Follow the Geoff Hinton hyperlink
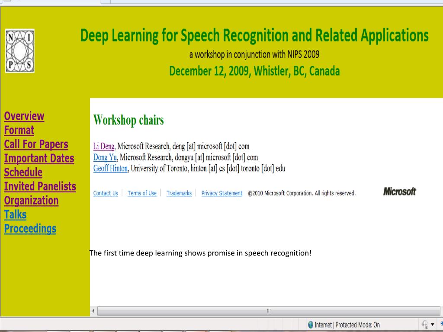Screen dimensions: 443x332 110,168
